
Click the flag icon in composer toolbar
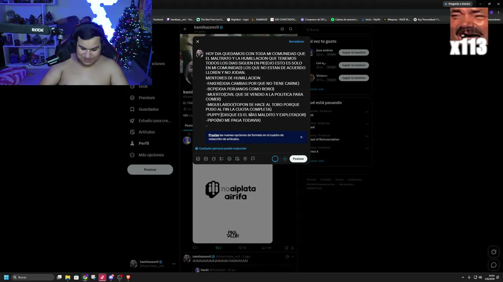click(253, 159)
